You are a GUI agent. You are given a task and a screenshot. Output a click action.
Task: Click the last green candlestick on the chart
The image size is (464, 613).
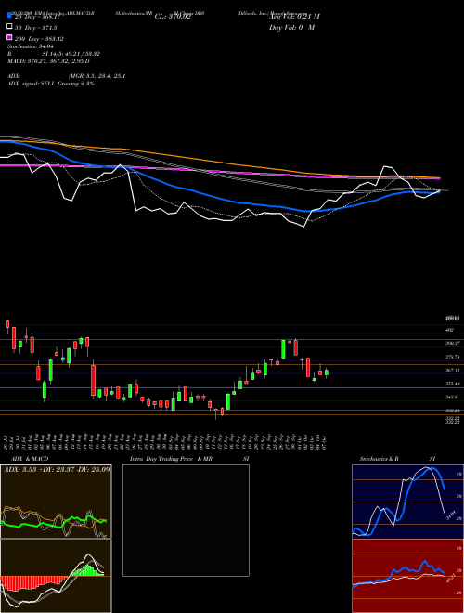[x=327, y=372]
